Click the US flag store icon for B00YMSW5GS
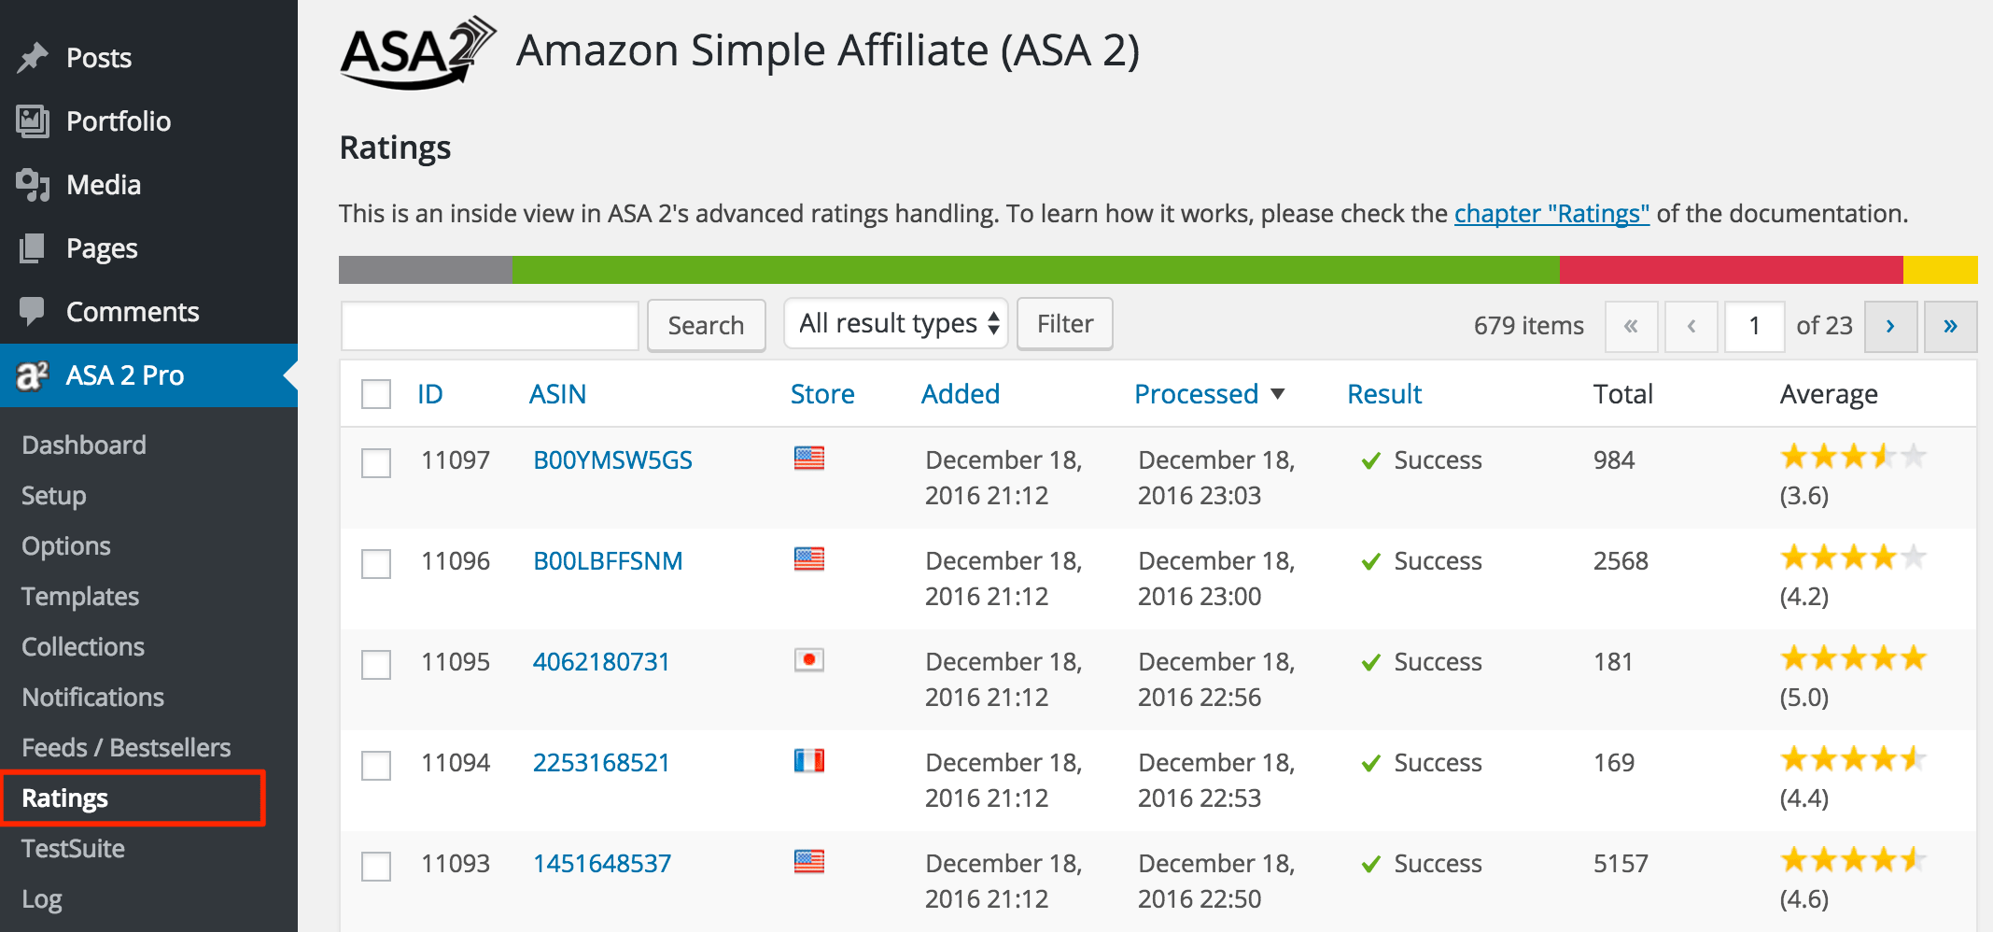Viewport: 1993px width, 932px height. click(x=810, y=458)
